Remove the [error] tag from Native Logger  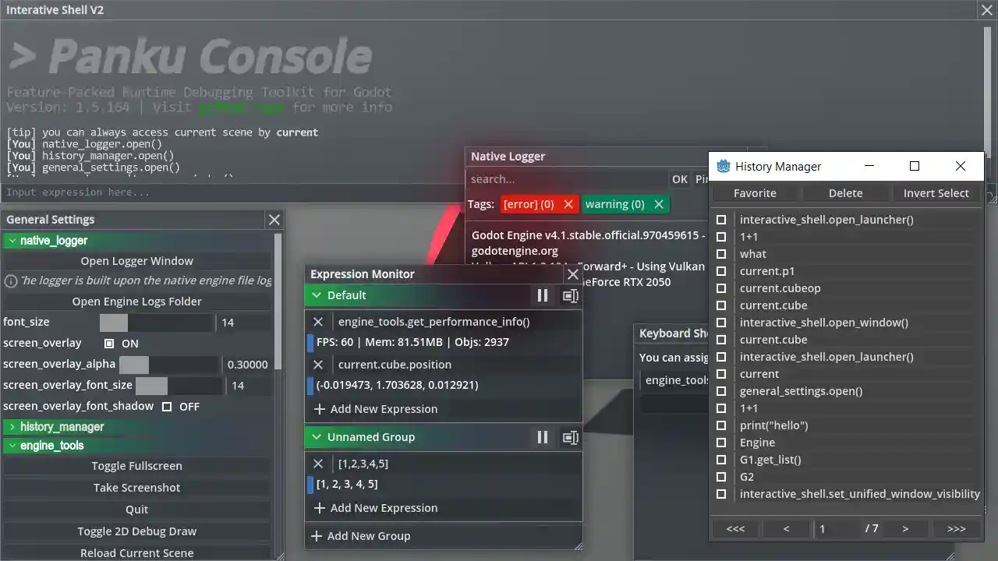(x=568, y=204)
